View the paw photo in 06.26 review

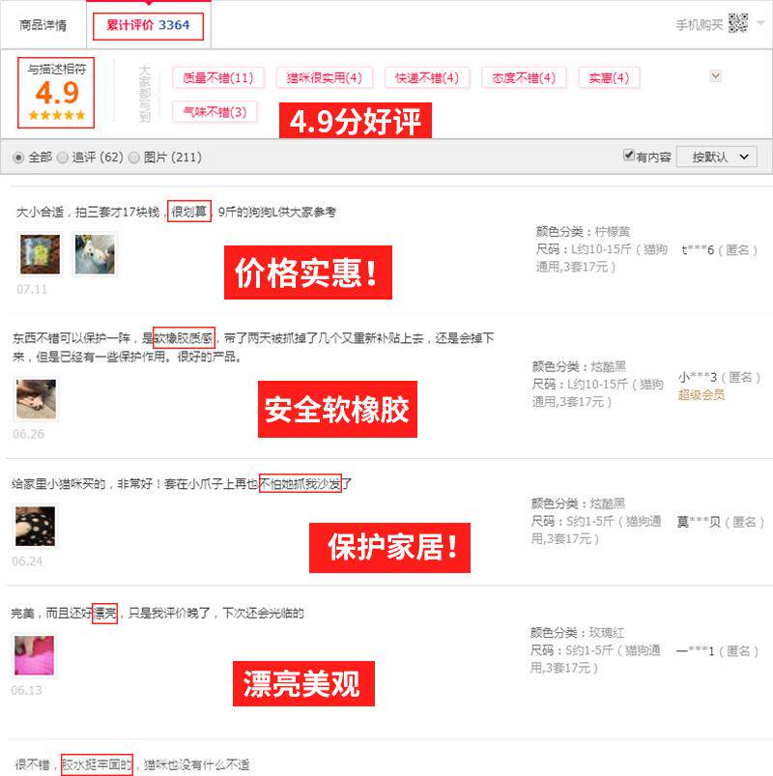point(36,399)
